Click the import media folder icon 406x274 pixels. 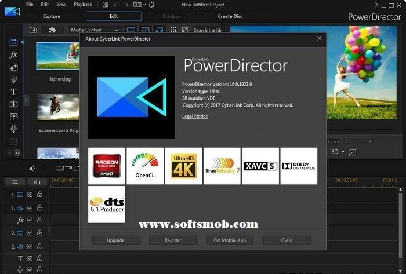[33, 30]
